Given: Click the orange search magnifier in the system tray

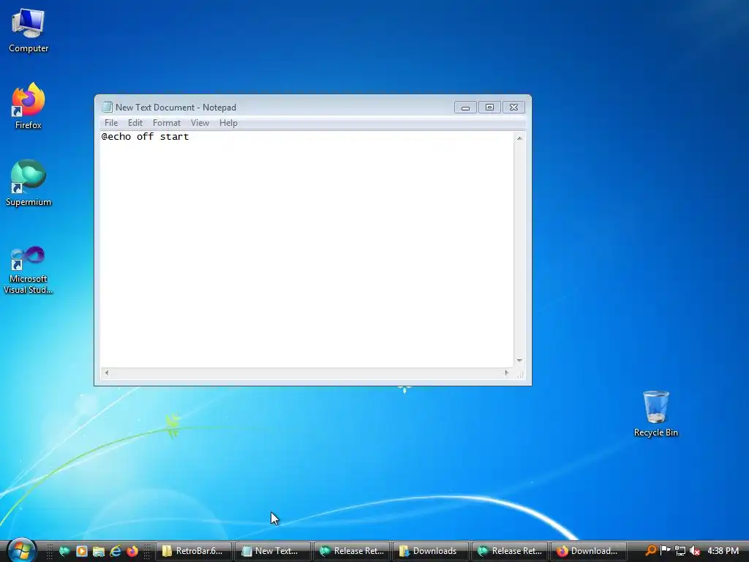Looking at the screenshot, I should click(x=650, y=550).
